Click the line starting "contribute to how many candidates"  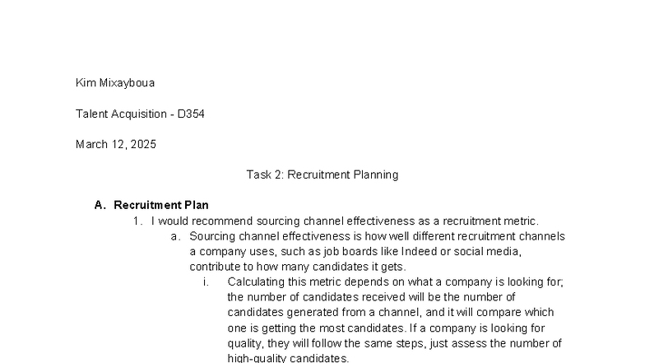click(298, 267)
